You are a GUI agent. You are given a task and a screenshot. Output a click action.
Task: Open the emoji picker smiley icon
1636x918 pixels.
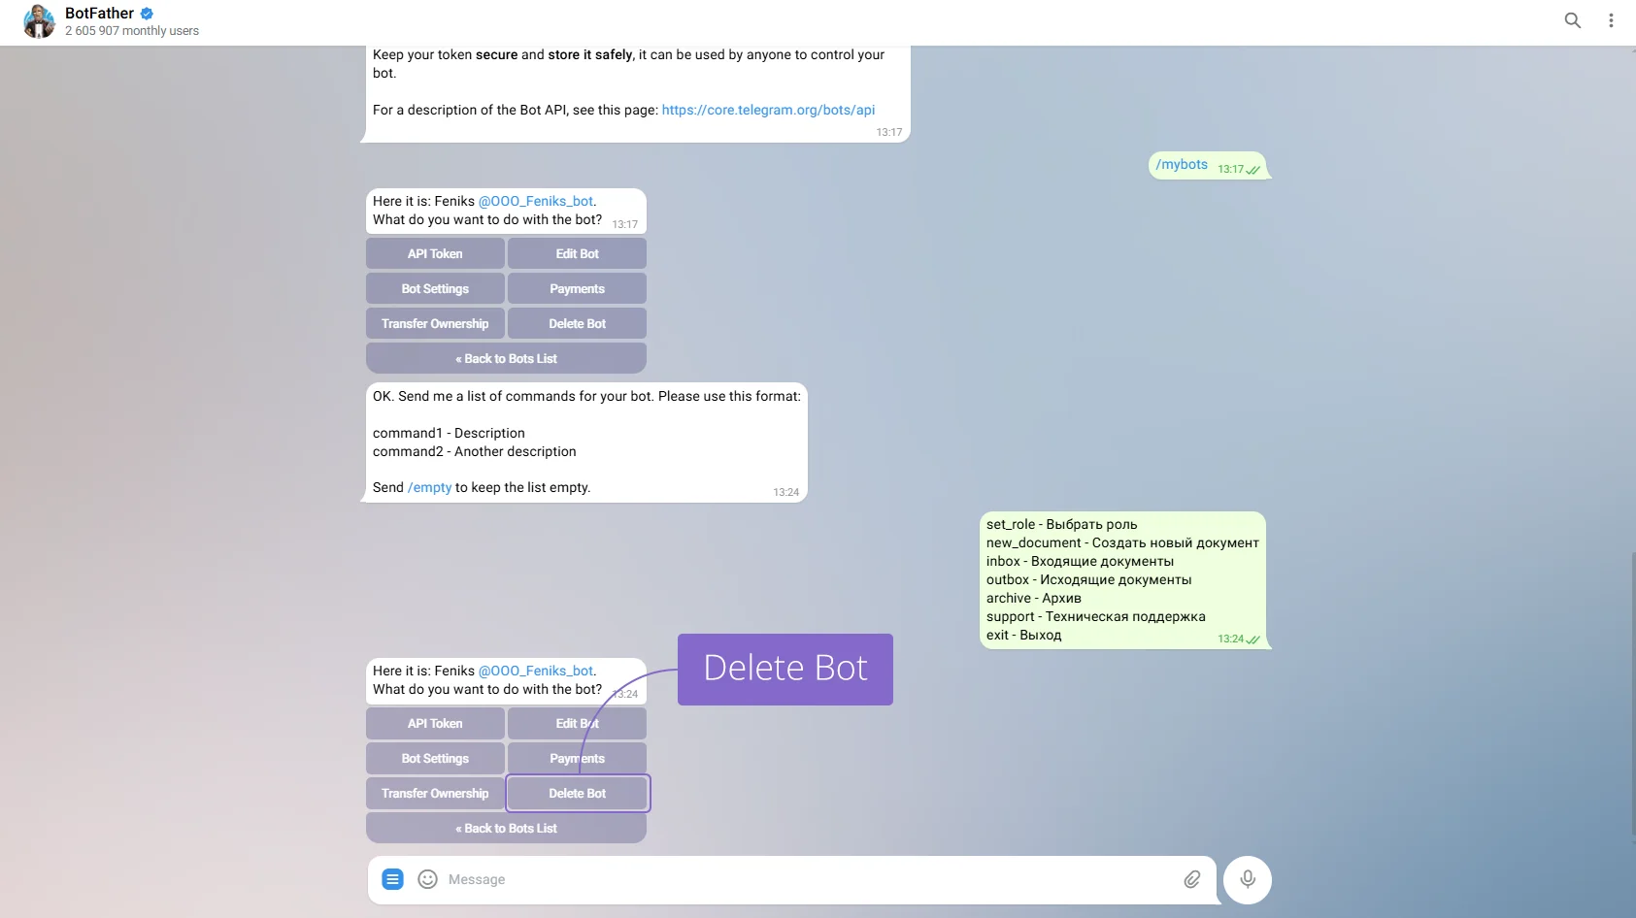(427, 879)
